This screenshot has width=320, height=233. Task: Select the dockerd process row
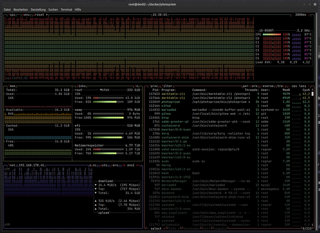point(229,193)
